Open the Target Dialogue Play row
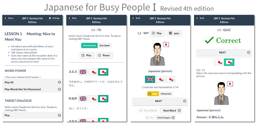The height and width of the screenshot is (125, 257). [32, 115]
